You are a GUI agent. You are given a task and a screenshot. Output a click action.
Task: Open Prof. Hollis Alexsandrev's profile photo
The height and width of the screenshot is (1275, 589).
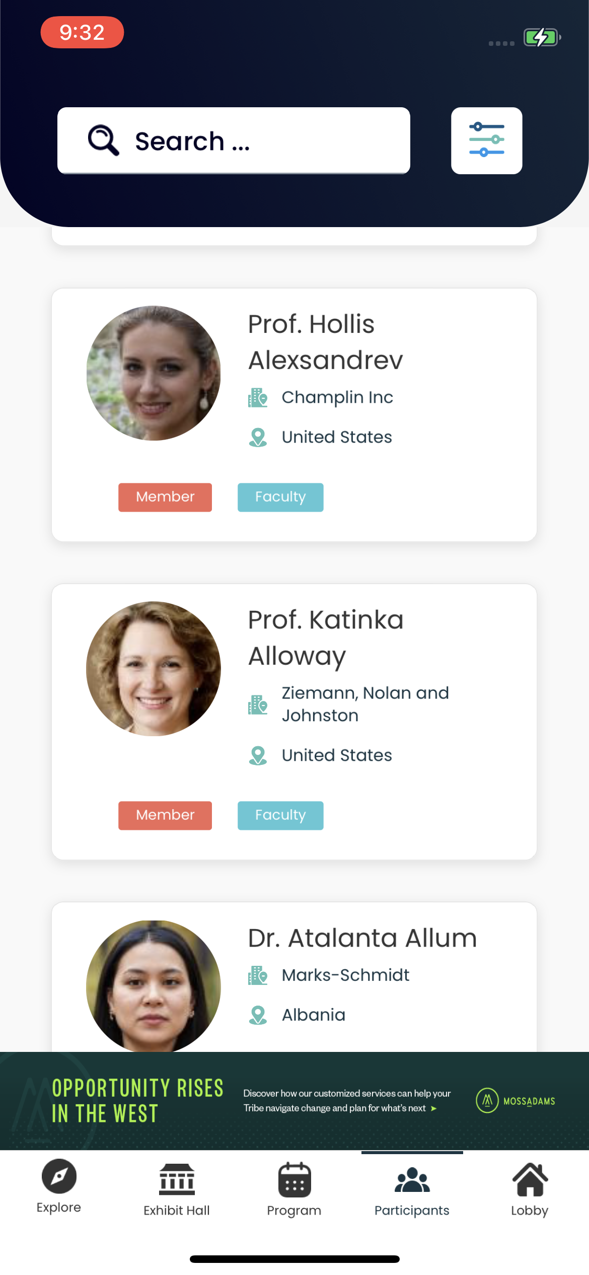(x=154, y=373)
